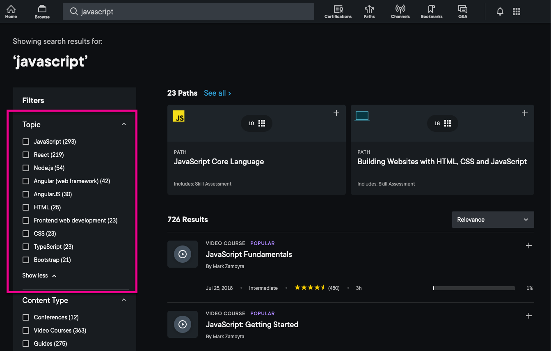Screen dimensions: 551x351
Task: Add JavaScript: Getting Started with plus icon
Action: pyautogui.click(x=529, y=316)
